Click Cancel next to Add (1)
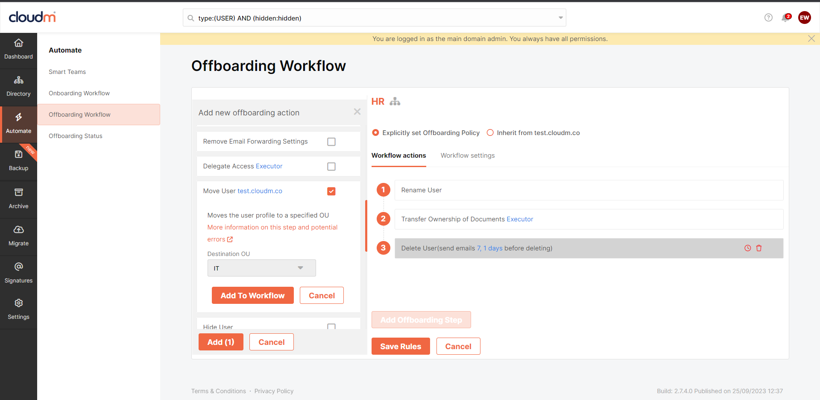 click(x=272, y=342)
